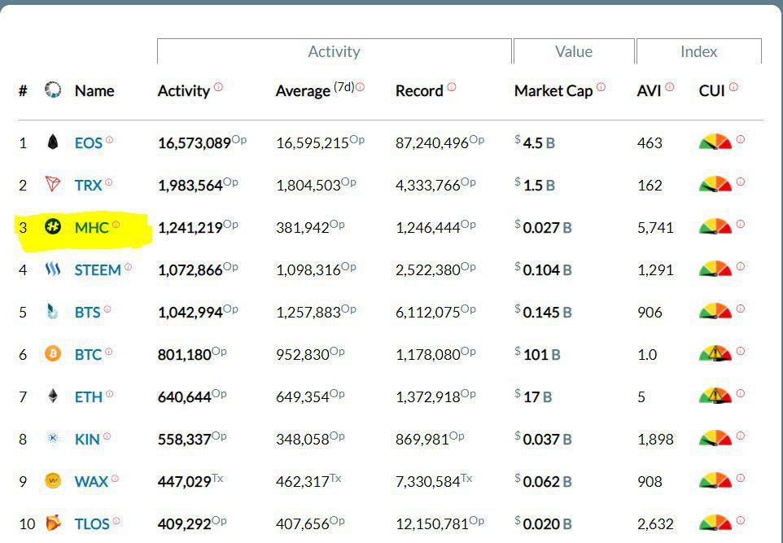Sort by the AVI column header
The image size is (783, 543).
click(650, 91)
